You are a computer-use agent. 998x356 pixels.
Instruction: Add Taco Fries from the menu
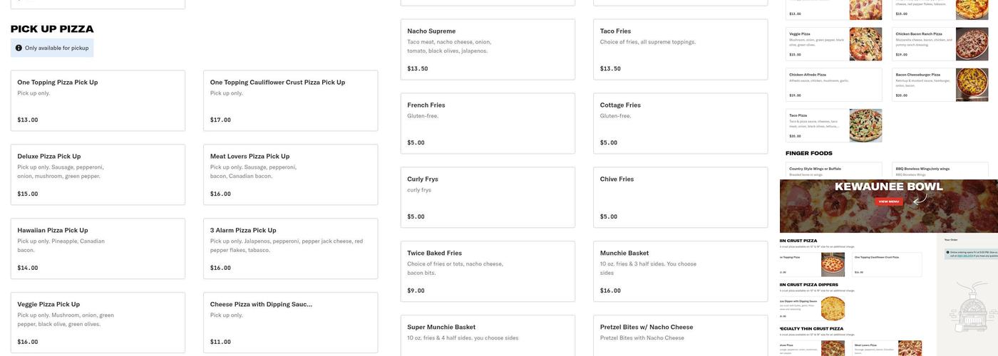[x=680, y=49]
